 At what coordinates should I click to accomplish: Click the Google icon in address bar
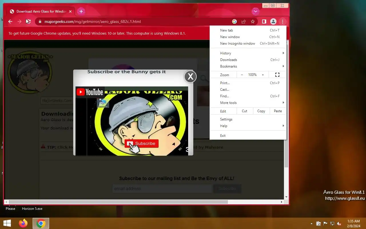click(x=234, y=21)
